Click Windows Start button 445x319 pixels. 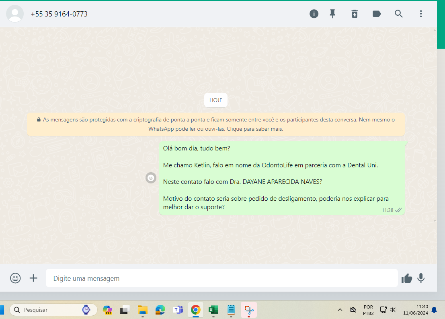(2, 310)
